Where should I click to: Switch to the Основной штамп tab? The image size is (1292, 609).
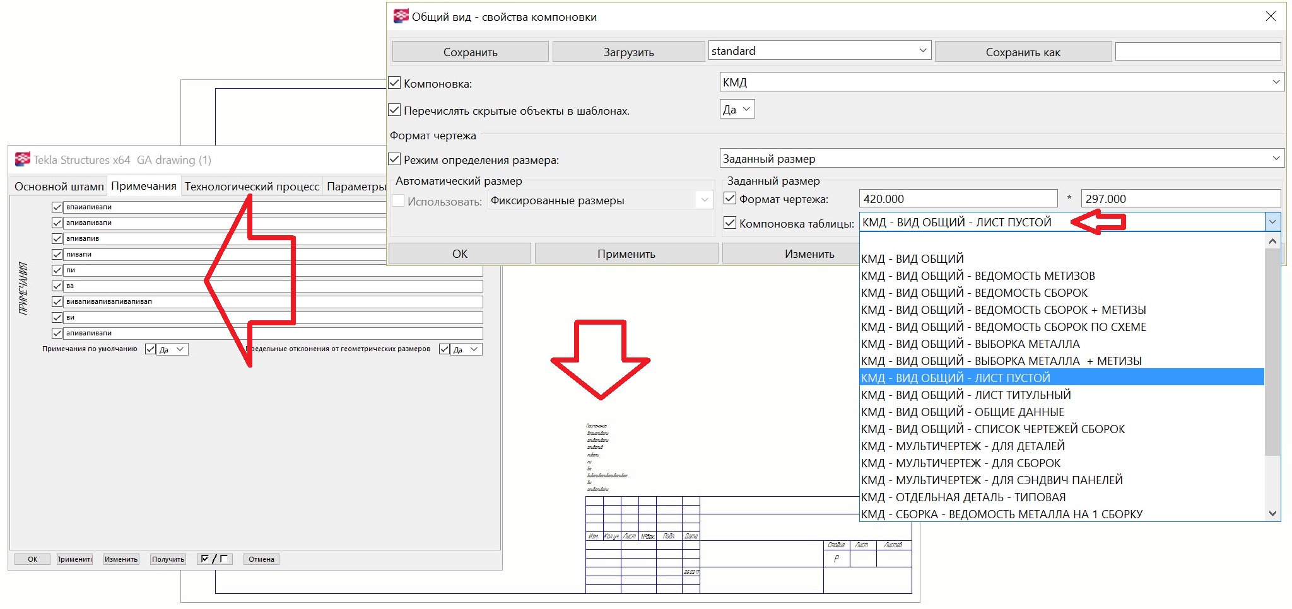[x=59, y=187]
